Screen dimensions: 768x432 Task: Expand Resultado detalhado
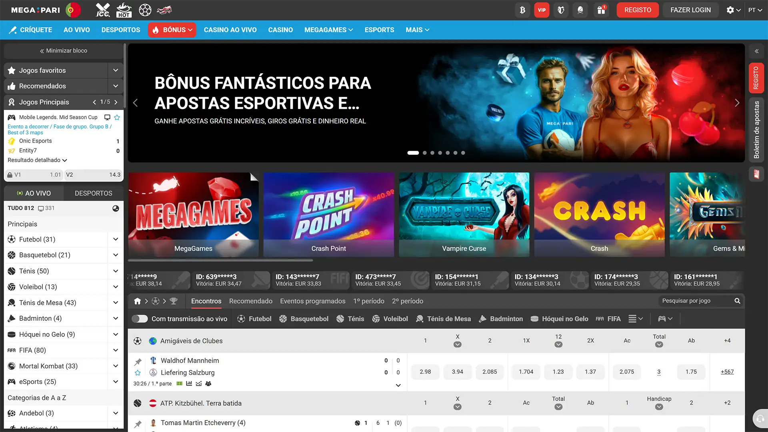37,160
